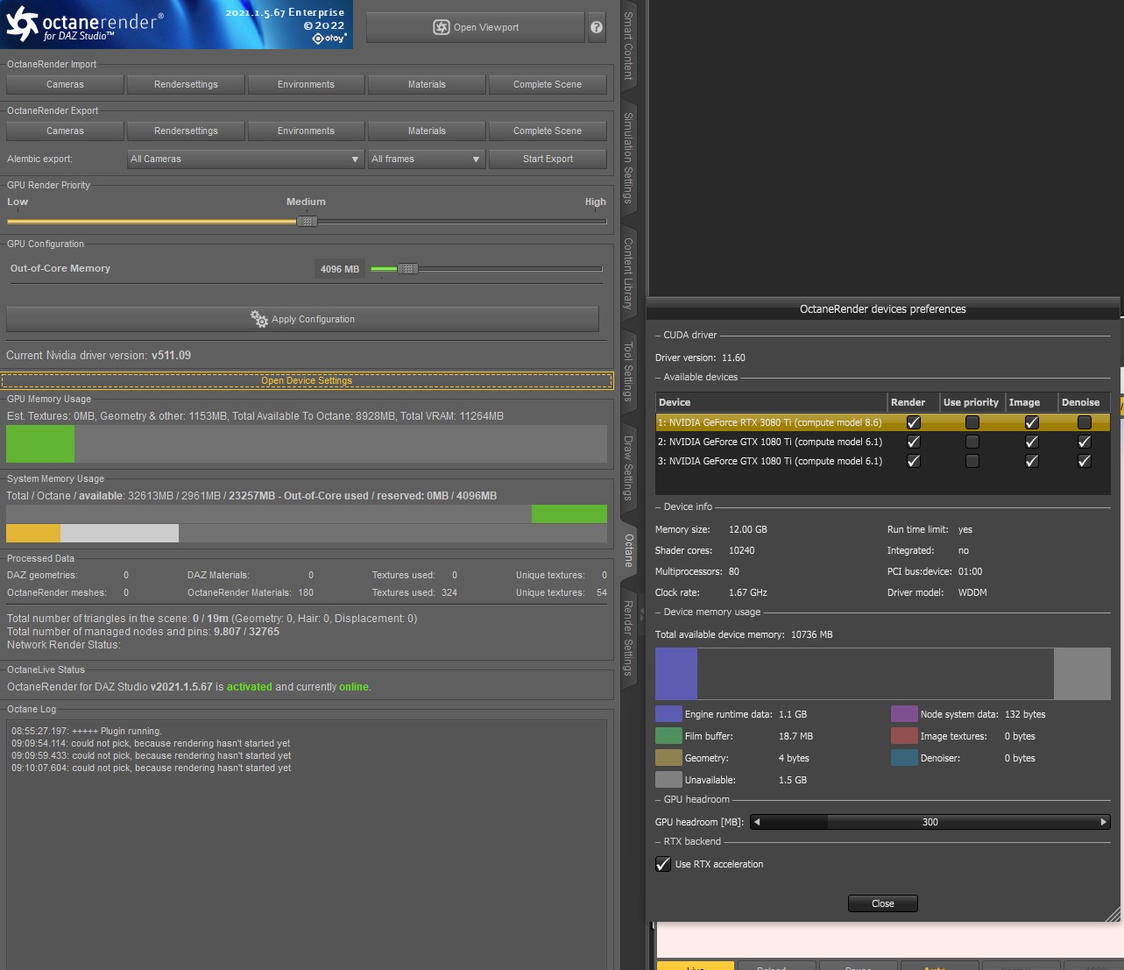This screenshot has width=1124, height=970.
Task: Import Rendersettings under OctaneRender Import
Action: (186, 84)
